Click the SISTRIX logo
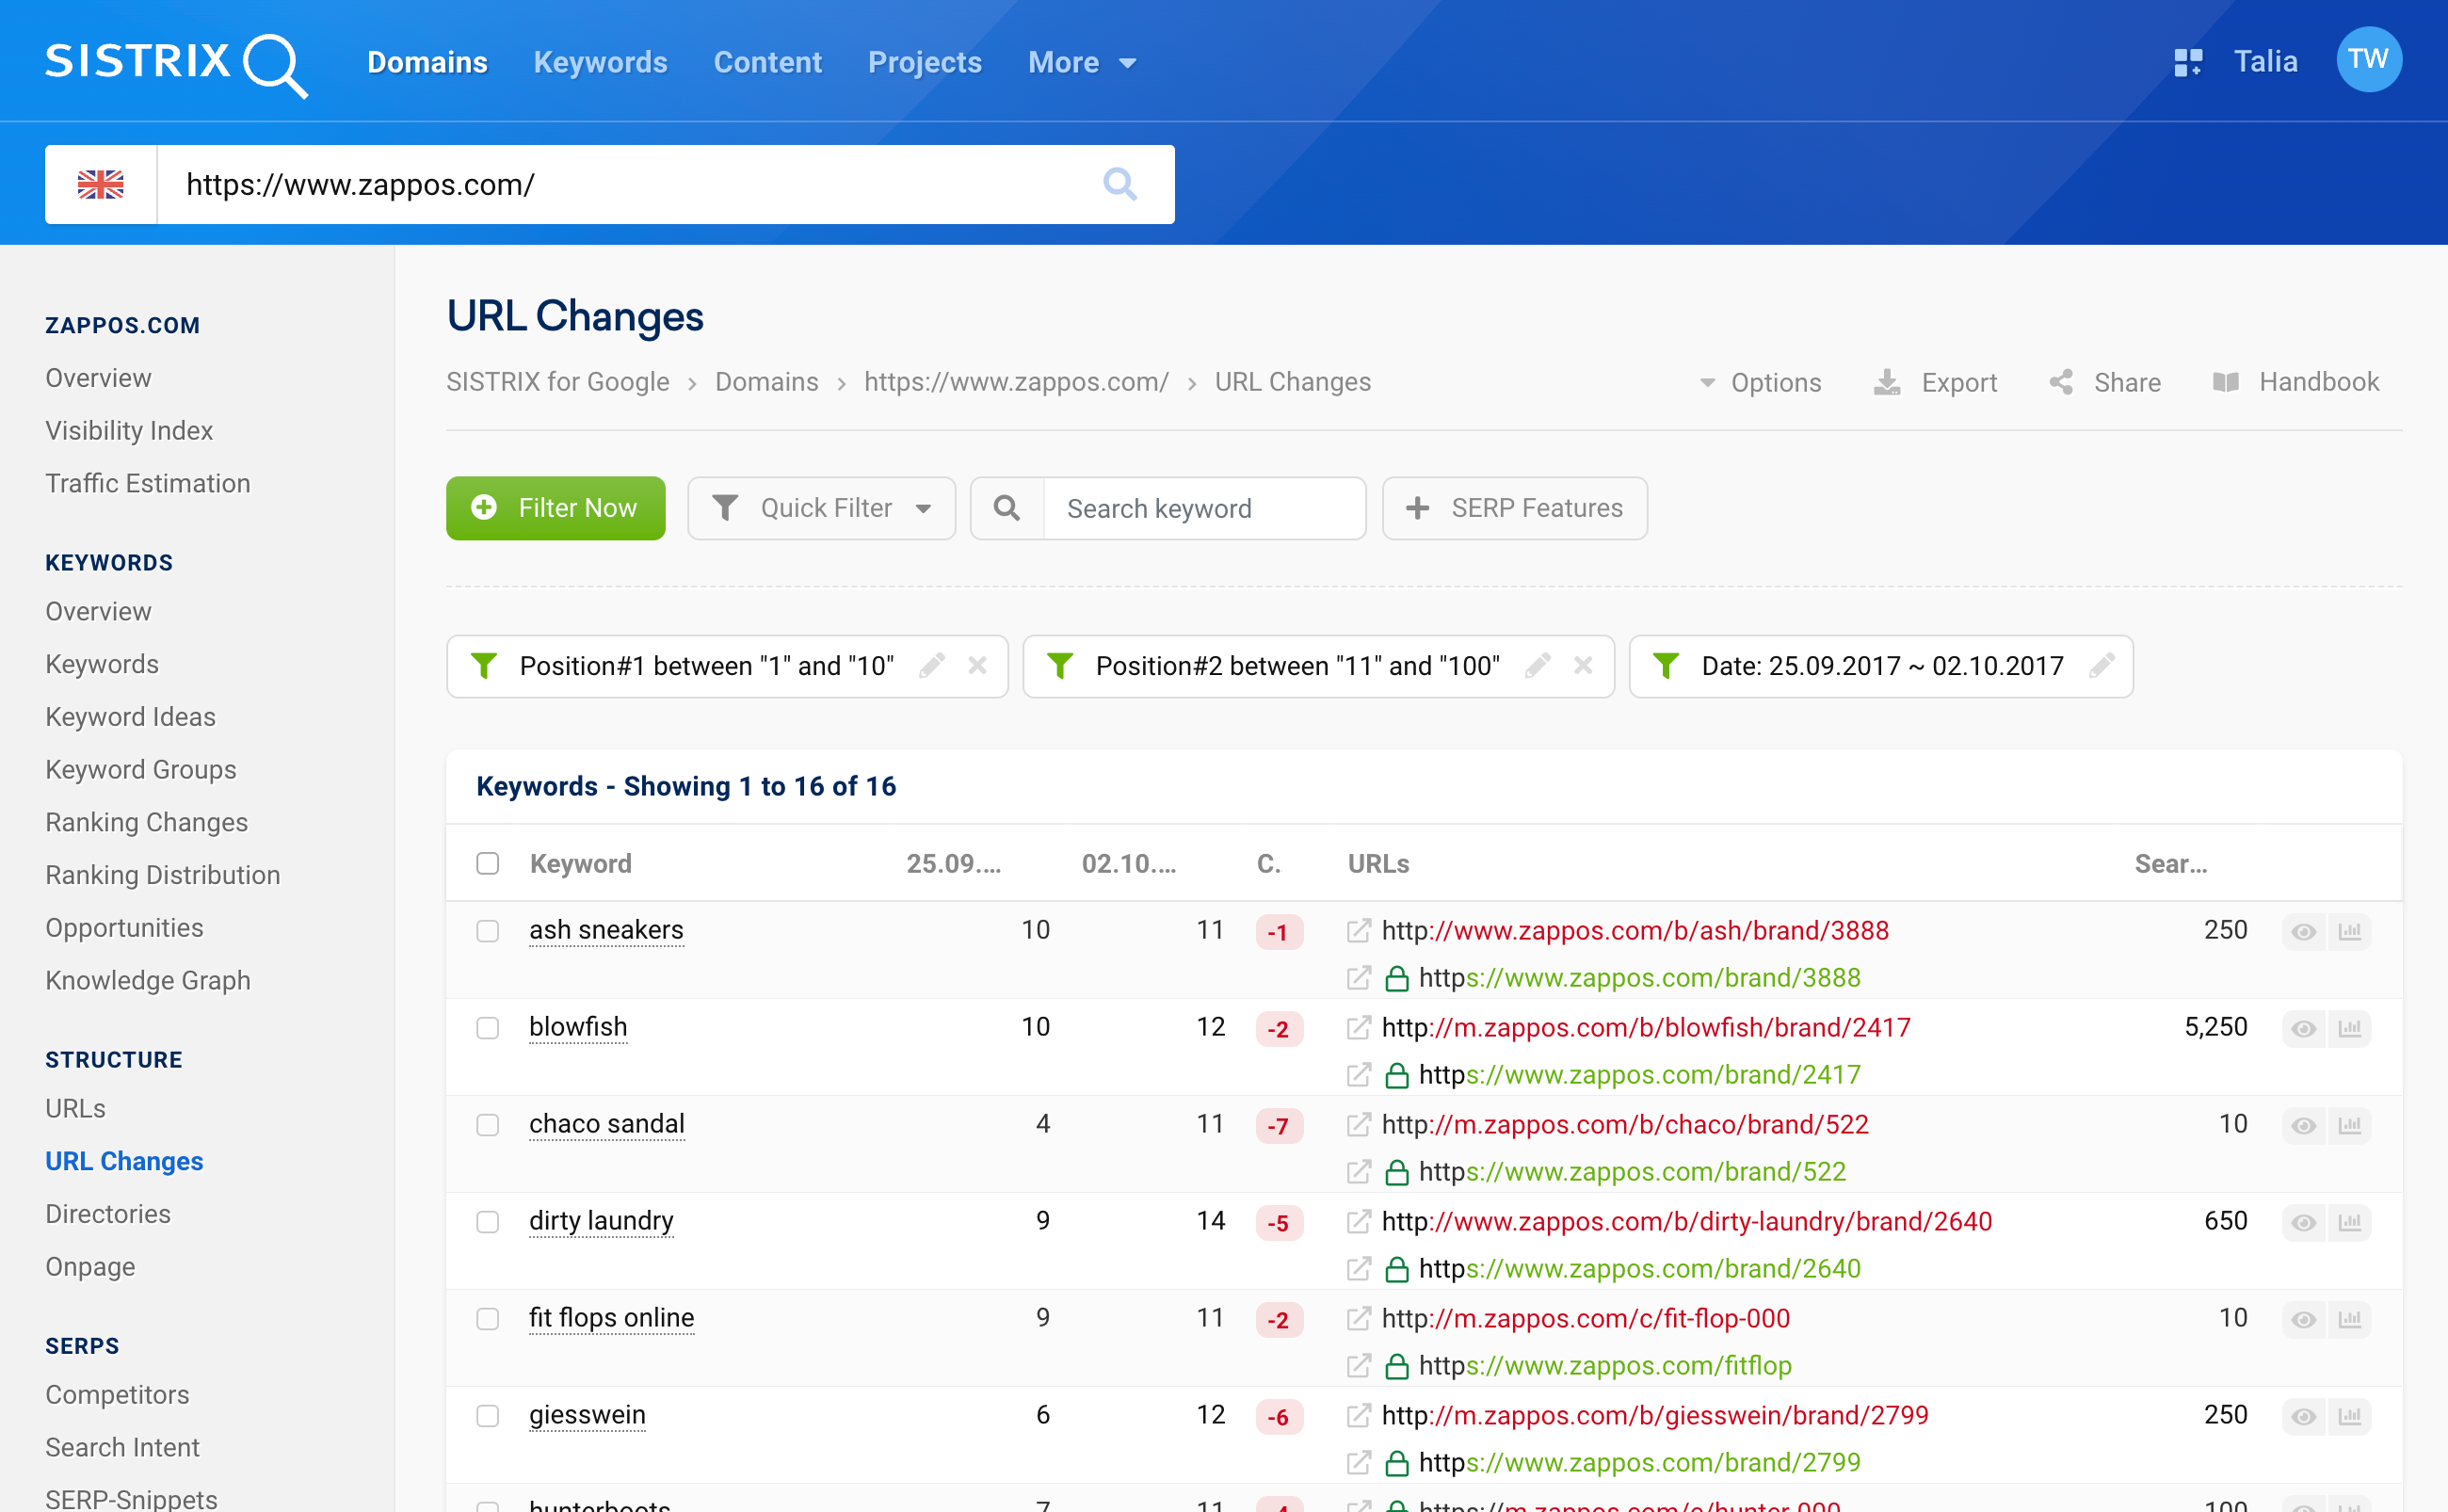 click(x=176, y=64)
